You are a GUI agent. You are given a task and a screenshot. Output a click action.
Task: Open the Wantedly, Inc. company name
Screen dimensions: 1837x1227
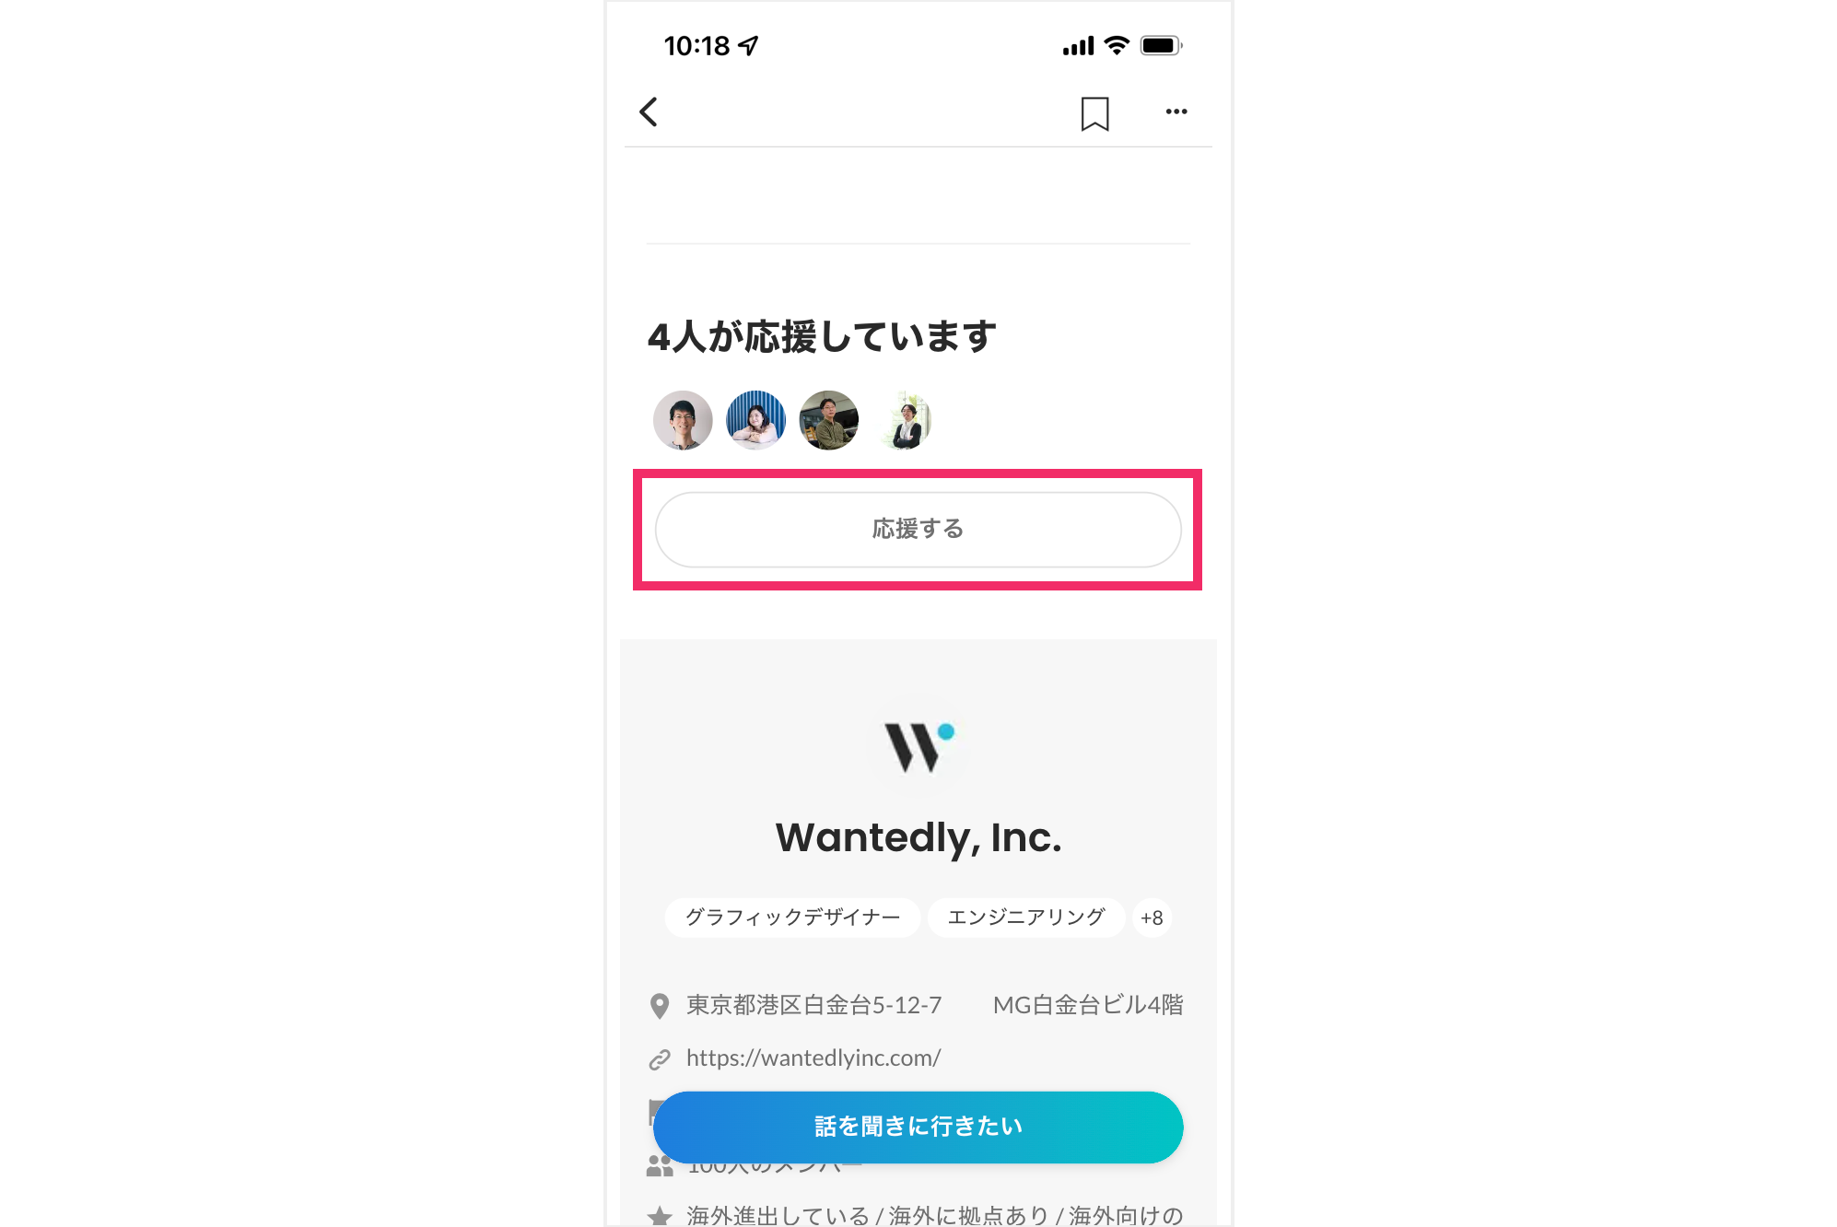[x=918, y=837]
